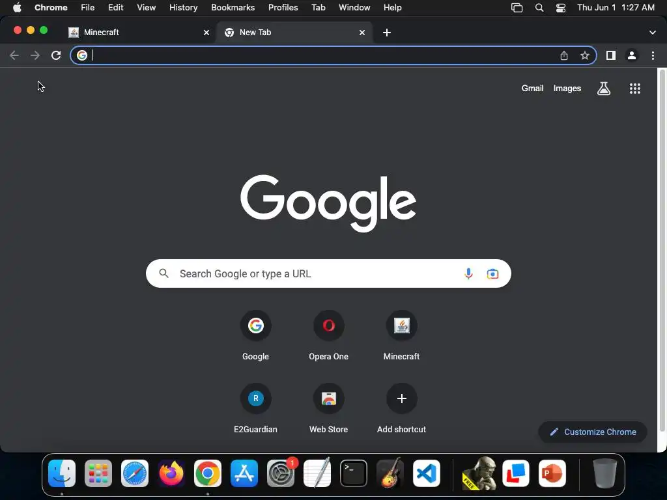
Task: Select the New Tab tab
Action: pyautogui.click(x=294, y=33)
